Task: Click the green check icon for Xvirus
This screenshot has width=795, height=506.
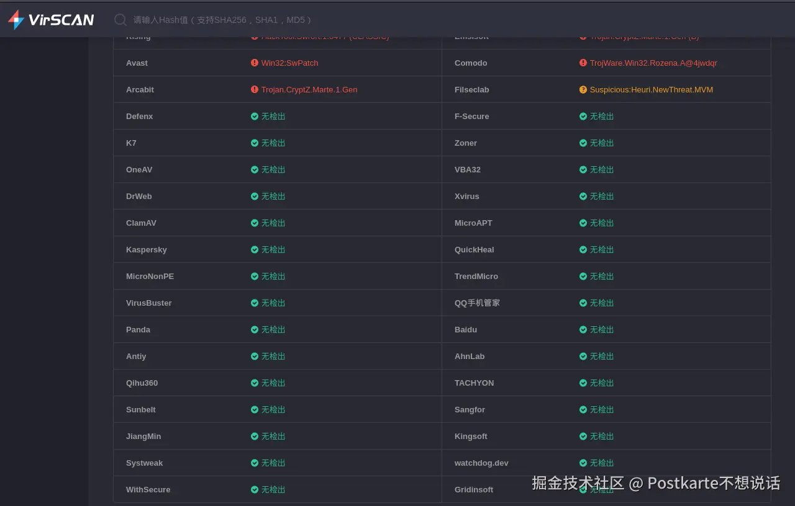Action: (x=583, y=197)
